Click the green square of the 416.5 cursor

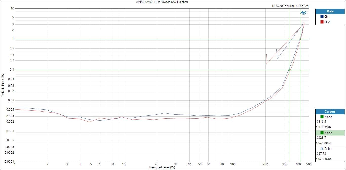point(322,117)
